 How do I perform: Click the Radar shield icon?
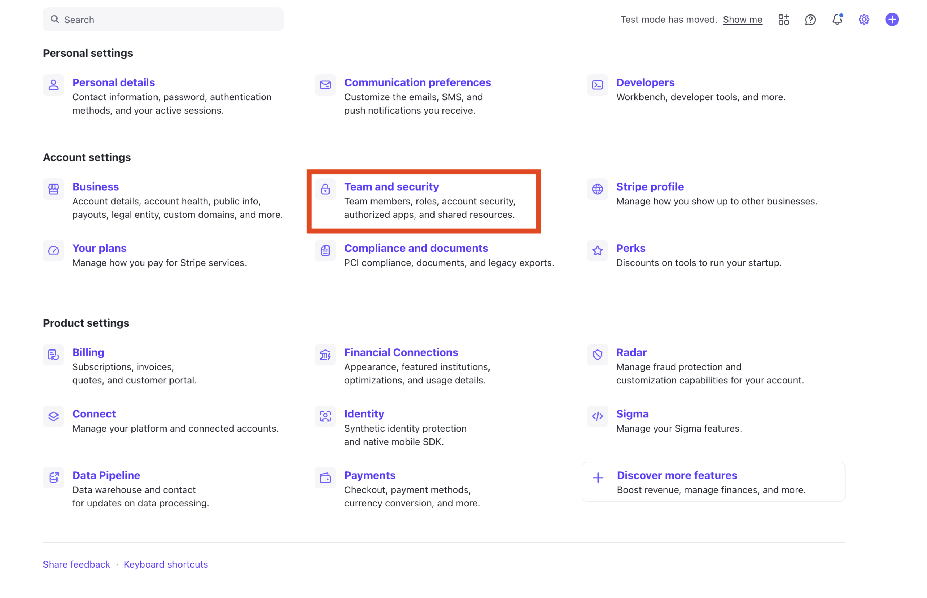[597, 355]
